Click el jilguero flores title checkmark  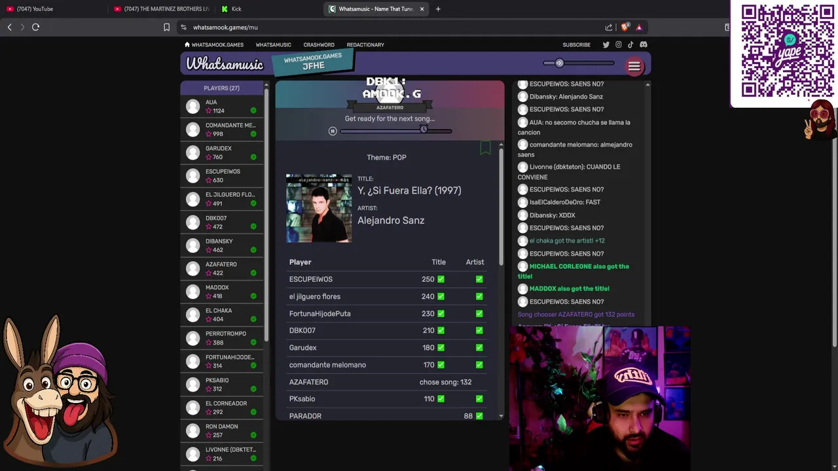coord(441,296)
